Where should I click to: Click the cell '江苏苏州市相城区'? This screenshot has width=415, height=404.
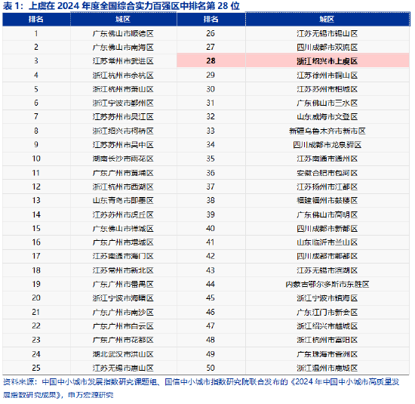(327, 89)
